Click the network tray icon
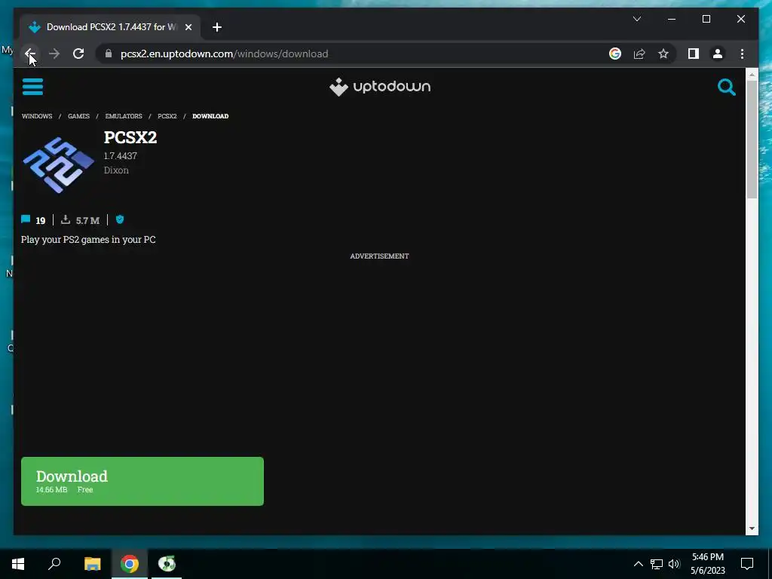Screen dimensions: 772x579 (657, 564)
